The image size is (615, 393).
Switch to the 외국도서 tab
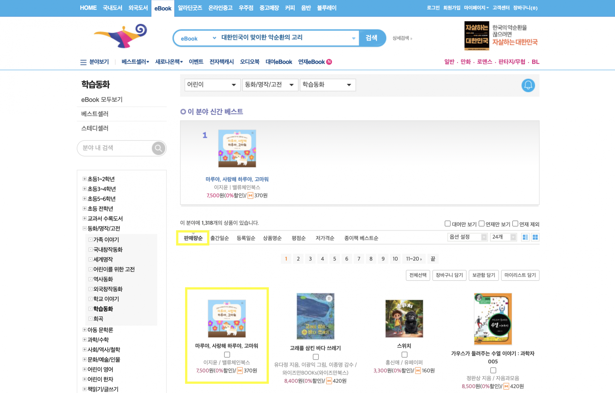coord(138,8)
